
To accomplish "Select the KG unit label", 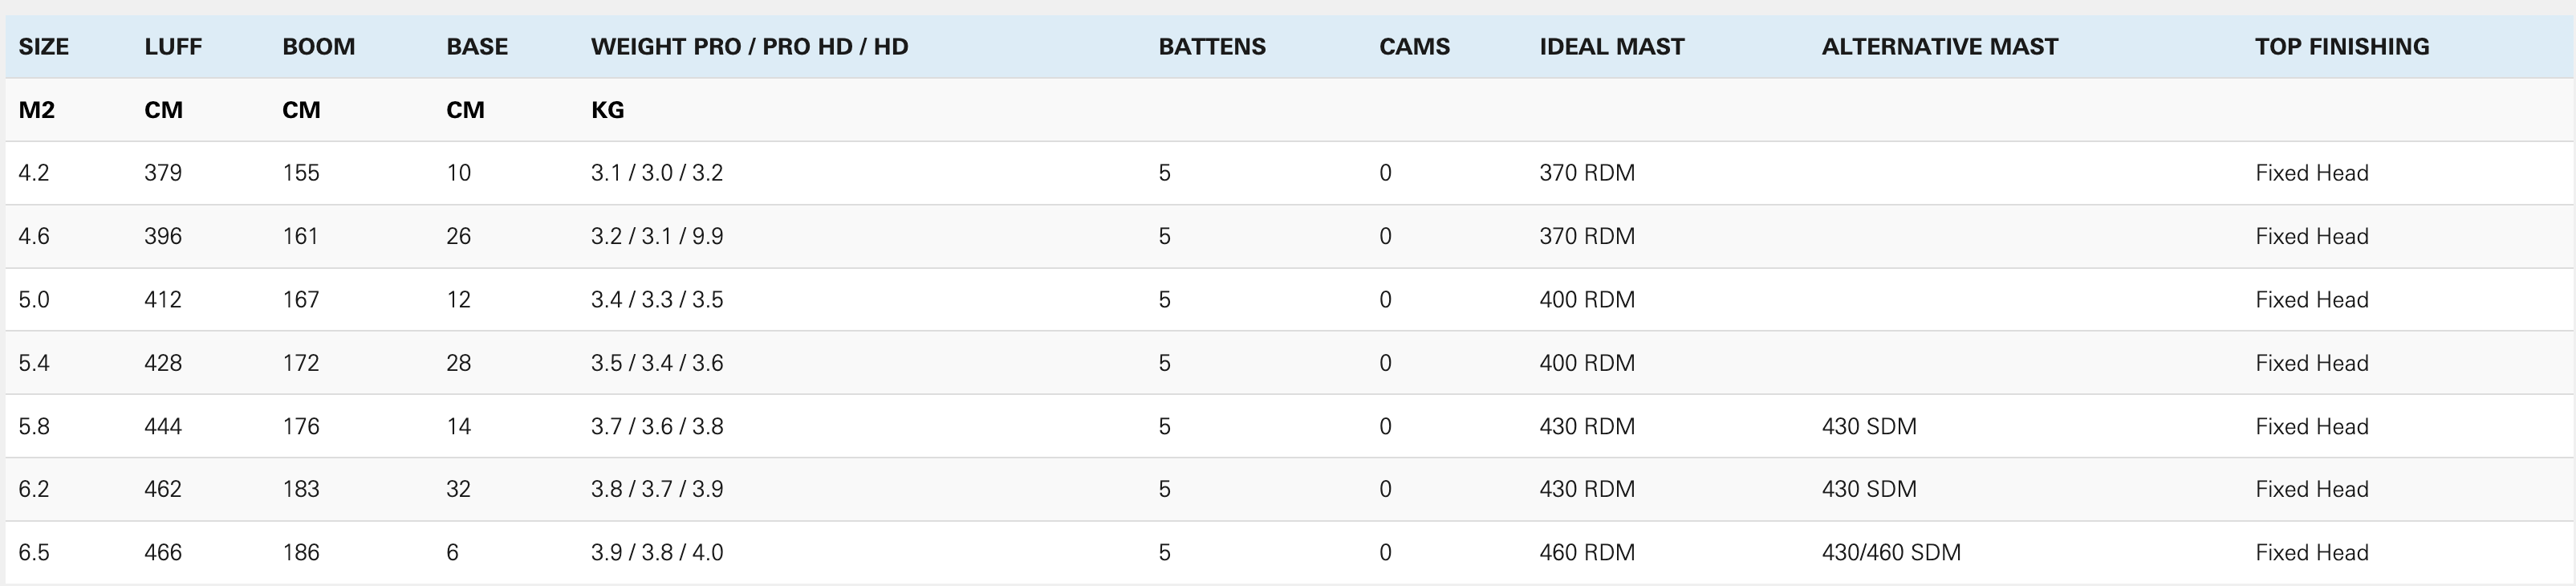I will click(608, 110).
